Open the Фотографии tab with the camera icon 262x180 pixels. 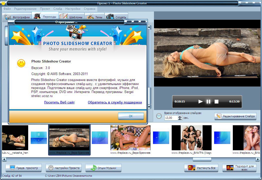[17, 17]
